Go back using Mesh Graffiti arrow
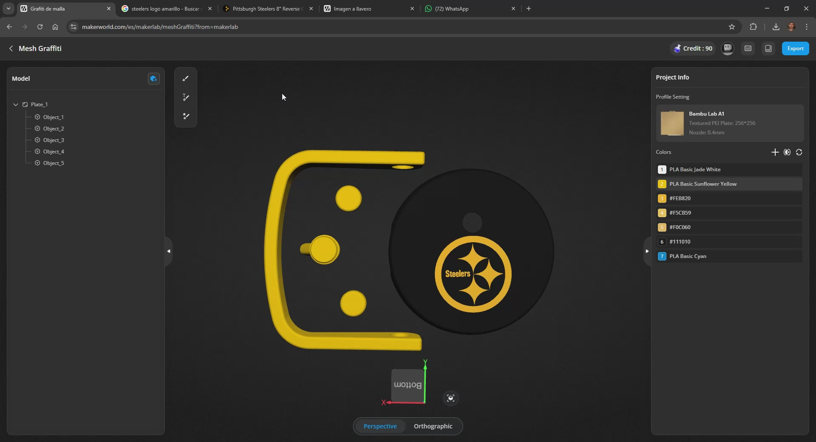The width and height of the screenshot is (816, 442). 11,48
